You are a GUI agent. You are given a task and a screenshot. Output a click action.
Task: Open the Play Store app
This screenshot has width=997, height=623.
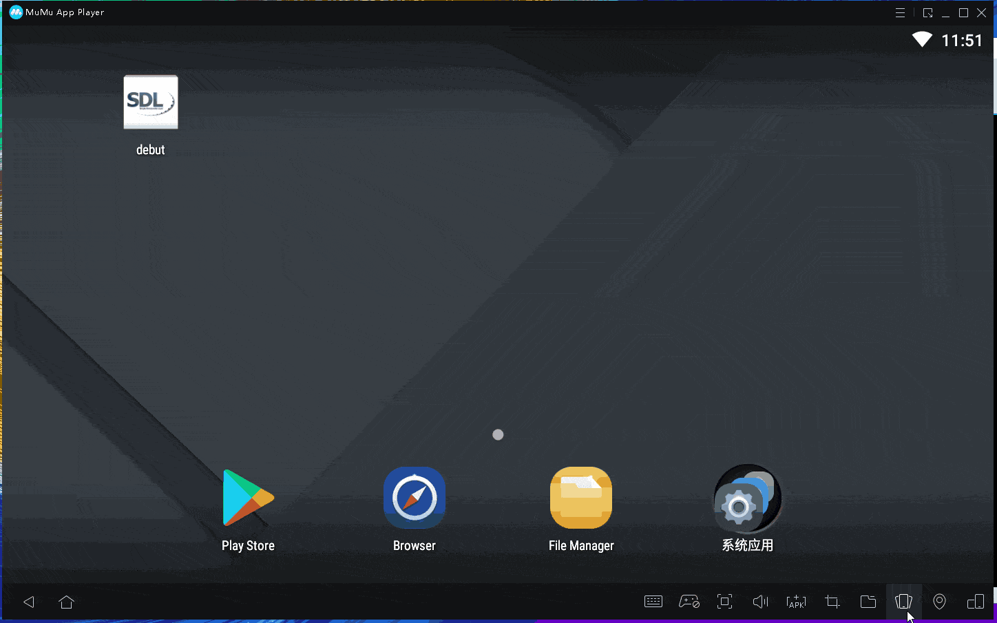tap(248, 498)
